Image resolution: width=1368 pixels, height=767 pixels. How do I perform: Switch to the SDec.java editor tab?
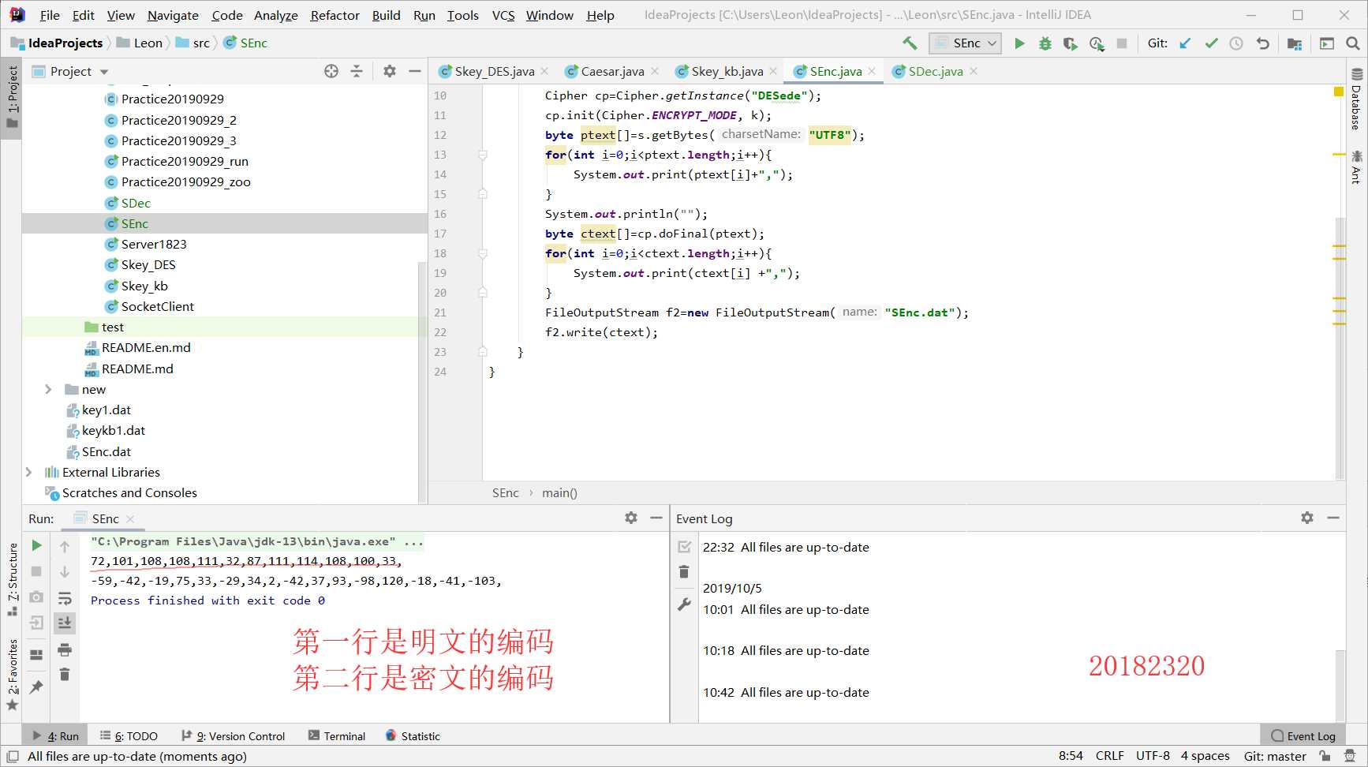click(x=936, y=71)
